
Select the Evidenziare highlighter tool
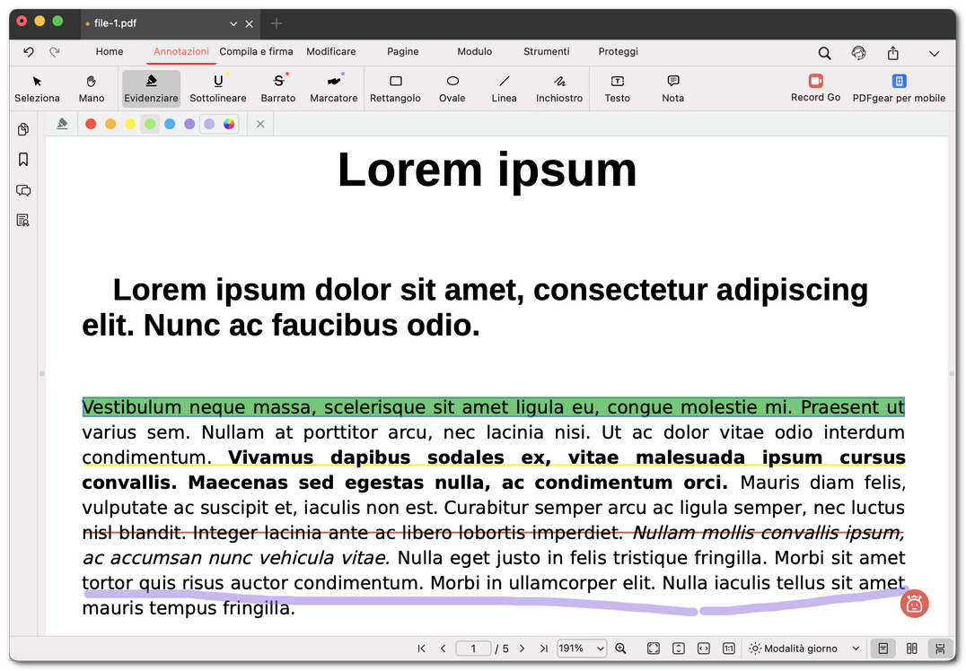tap(150, 87)
